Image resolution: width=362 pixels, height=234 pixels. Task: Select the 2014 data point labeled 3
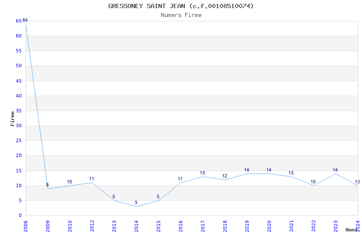pos(136,206)
